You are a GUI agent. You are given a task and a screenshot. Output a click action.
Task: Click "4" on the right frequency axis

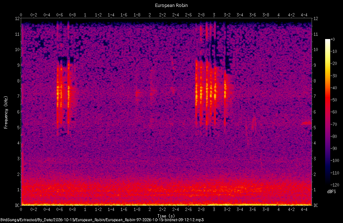315,143
